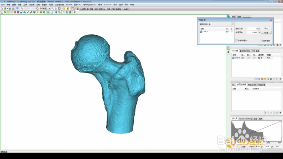283x159 pixels.
Task: Click the new project icon in toolbar
Action: (x=2, y=9)
